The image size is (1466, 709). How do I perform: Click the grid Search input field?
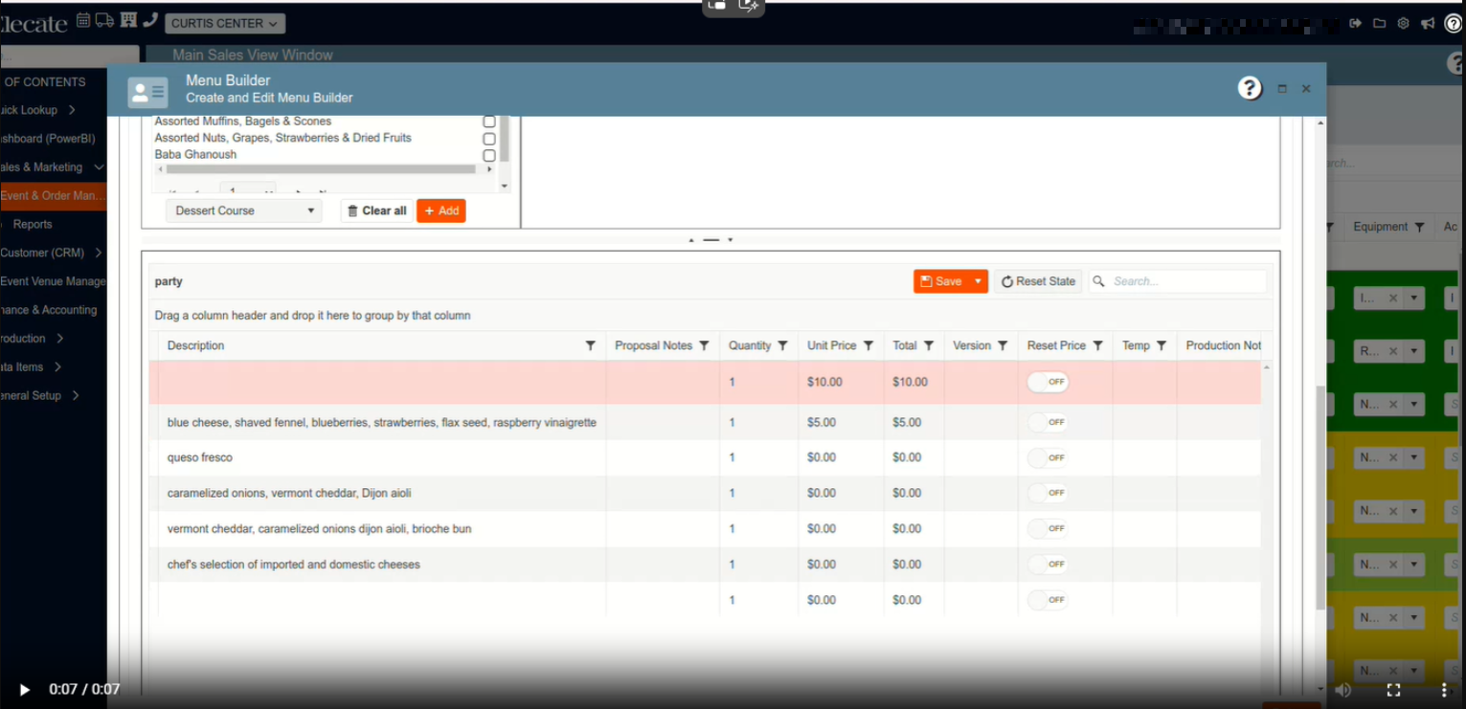(1185, 281)
